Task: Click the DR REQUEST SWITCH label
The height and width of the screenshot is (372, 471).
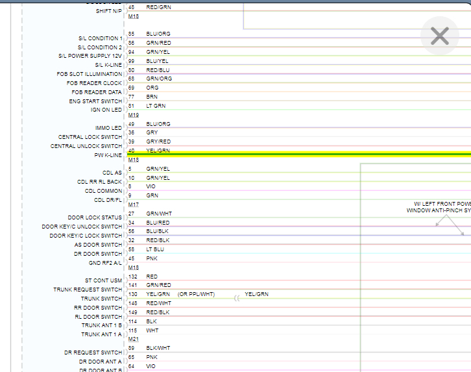Action: (x=93, y=353)
